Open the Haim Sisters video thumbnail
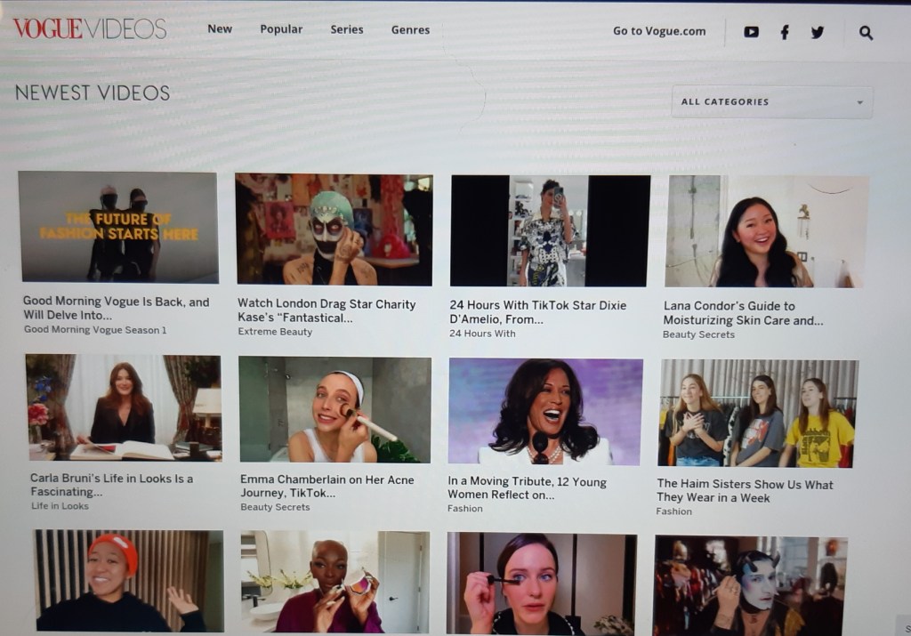 pos(759,413)
